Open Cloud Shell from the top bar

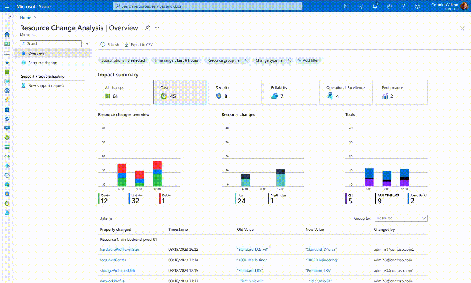(347, 6)
